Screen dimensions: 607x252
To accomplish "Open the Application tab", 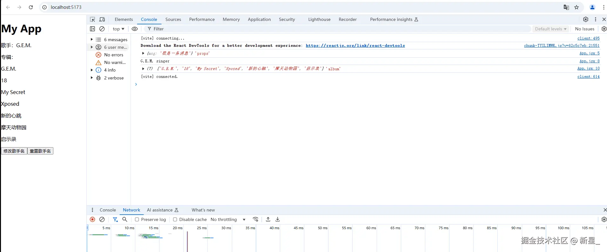I will (259, 19).
